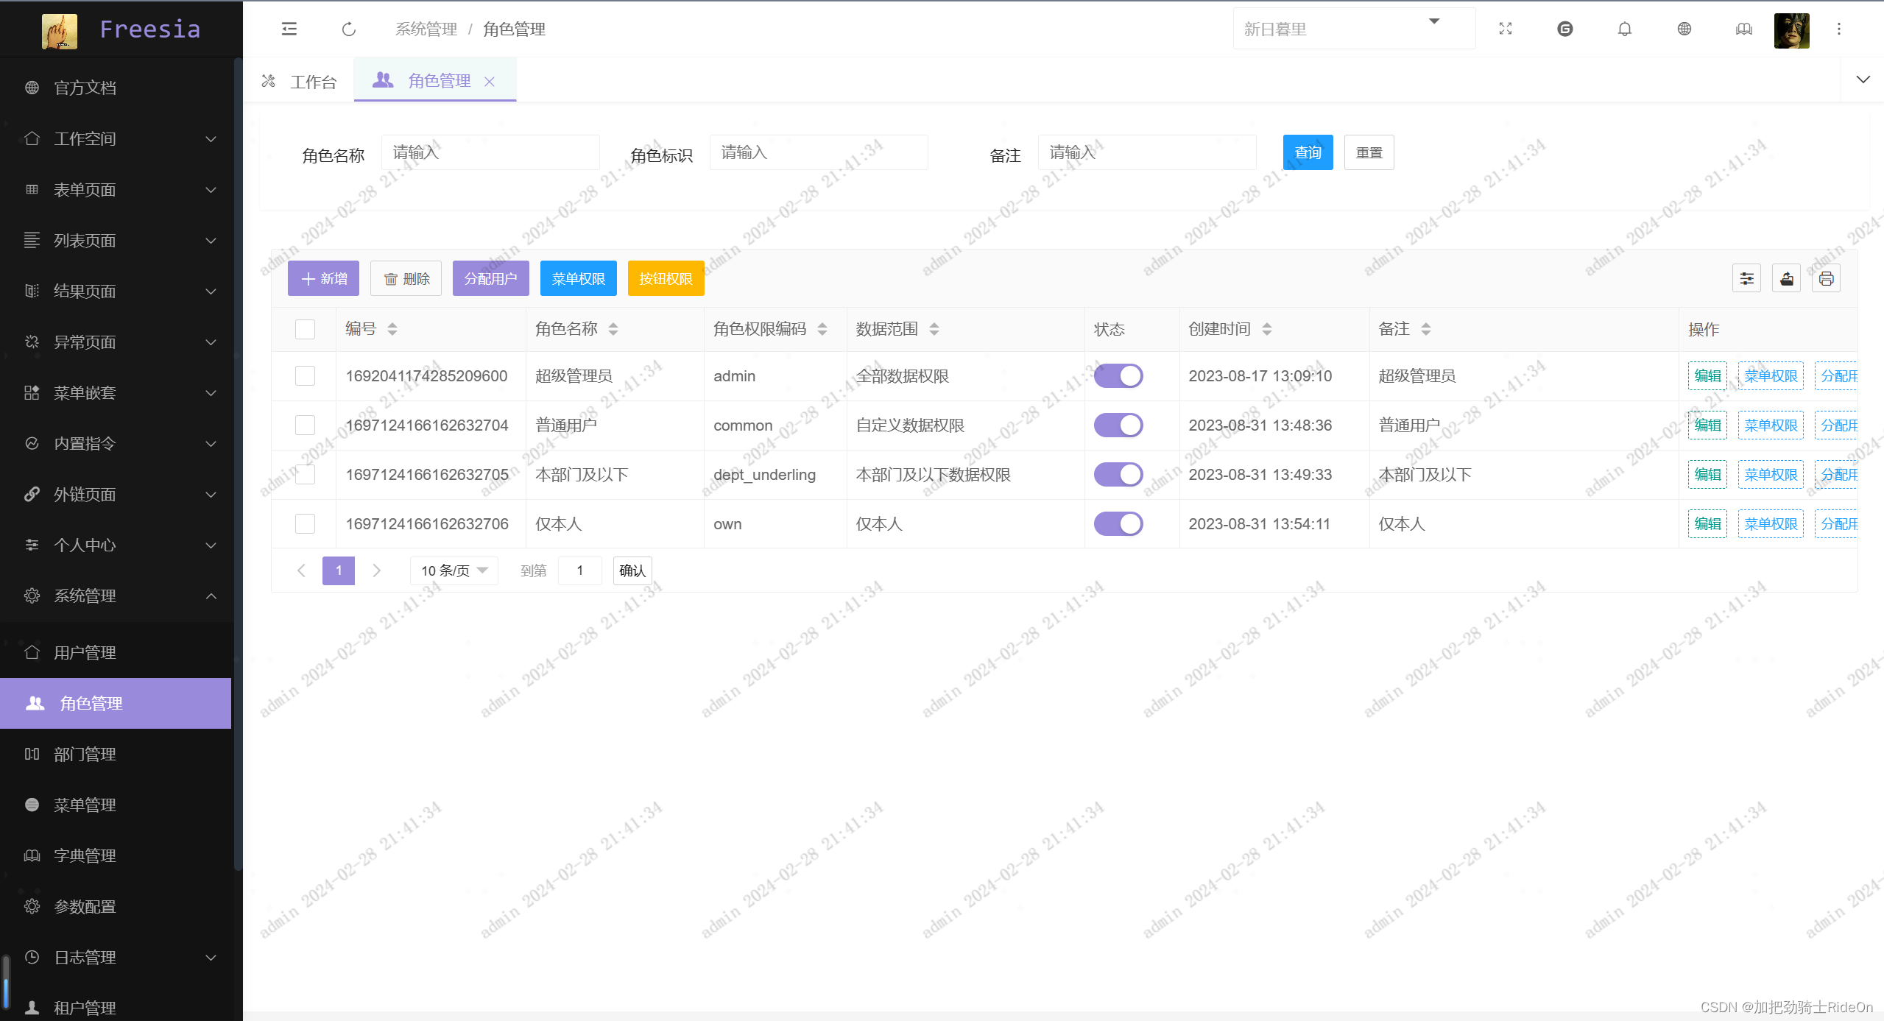Check the 普通用户 row checkbox
The width and height of the screenshot is (1884, 1021).
tap(305, 425)
